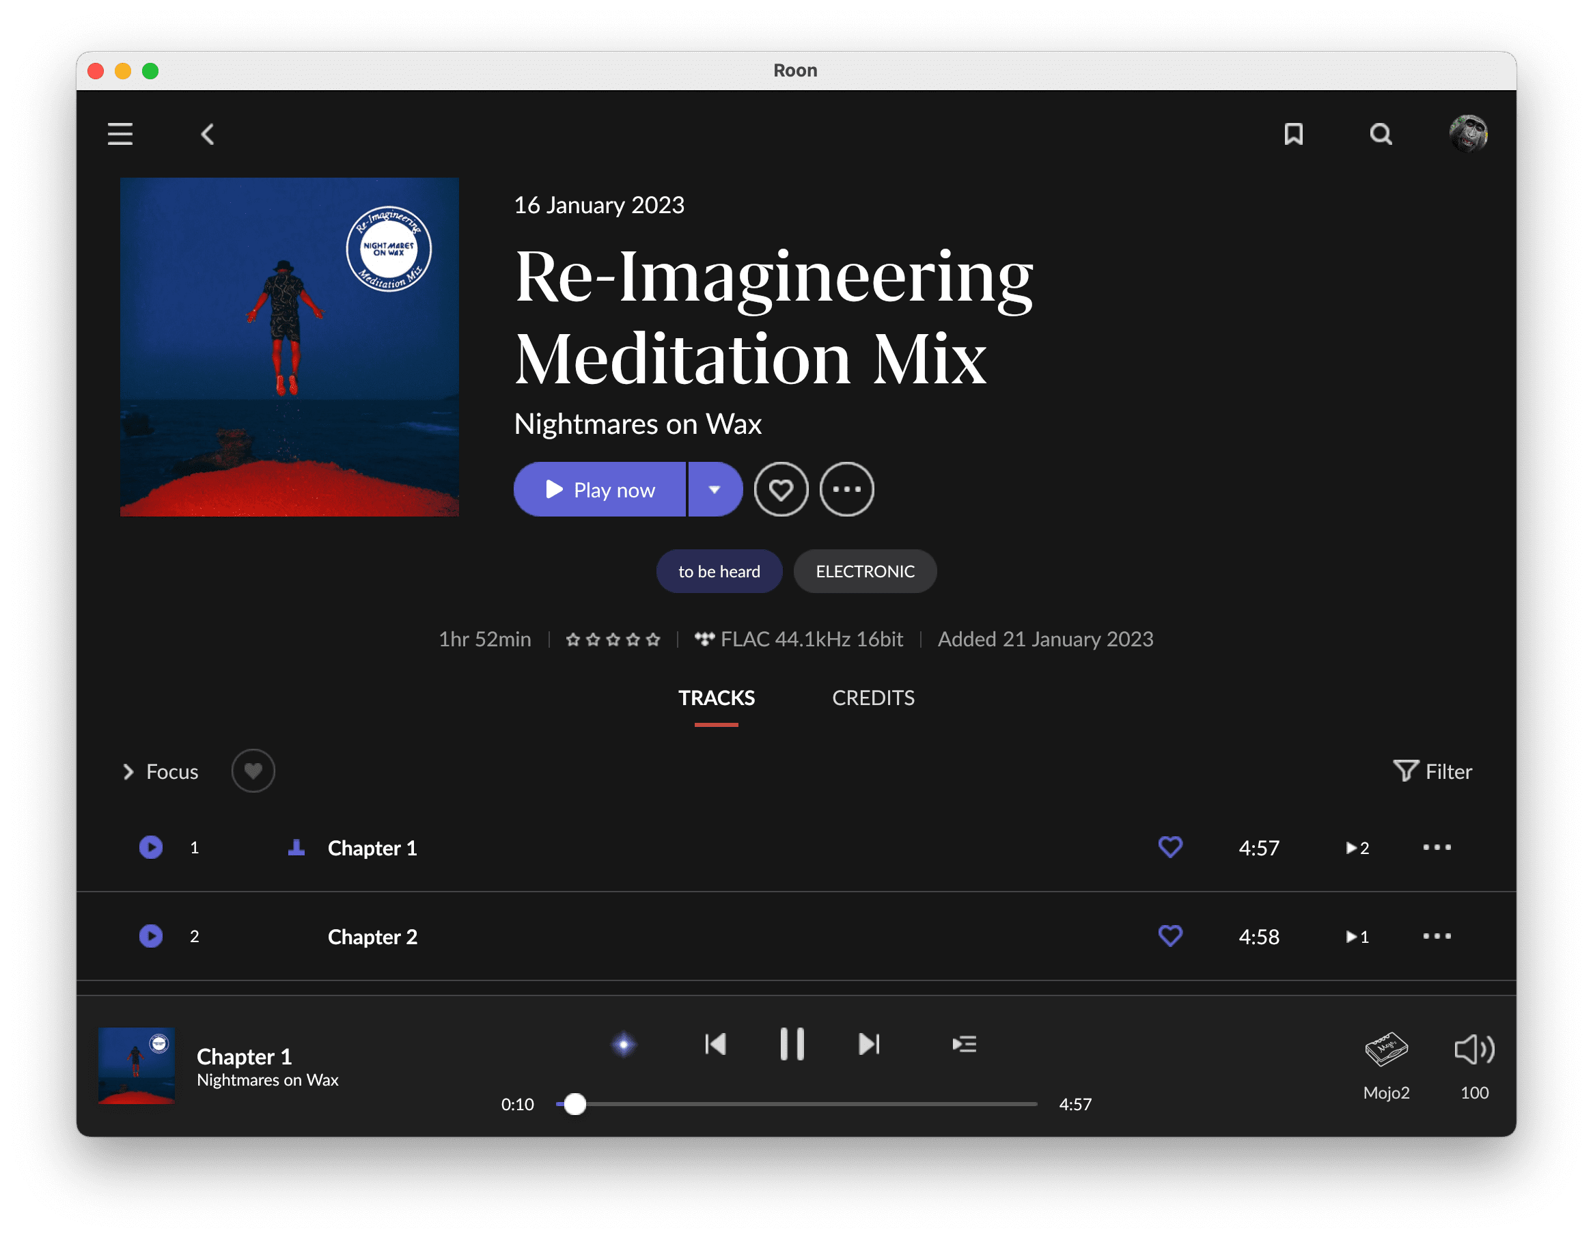Click the Chapter 1 track title in list
Viewport: 1593px width, 1238px height.
[372, 849]
